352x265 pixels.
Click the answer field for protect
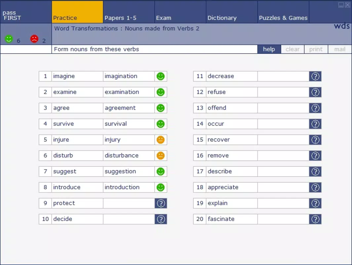pos(129,203)
